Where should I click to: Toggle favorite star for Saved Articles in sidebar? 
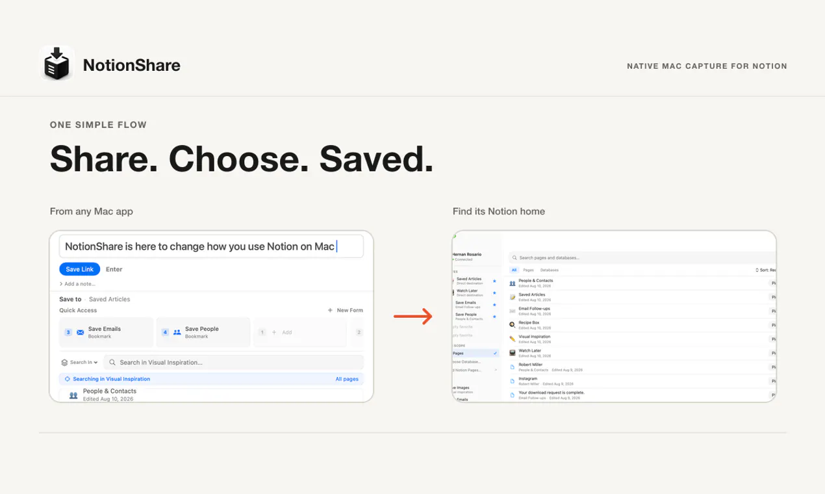(494, 281)
